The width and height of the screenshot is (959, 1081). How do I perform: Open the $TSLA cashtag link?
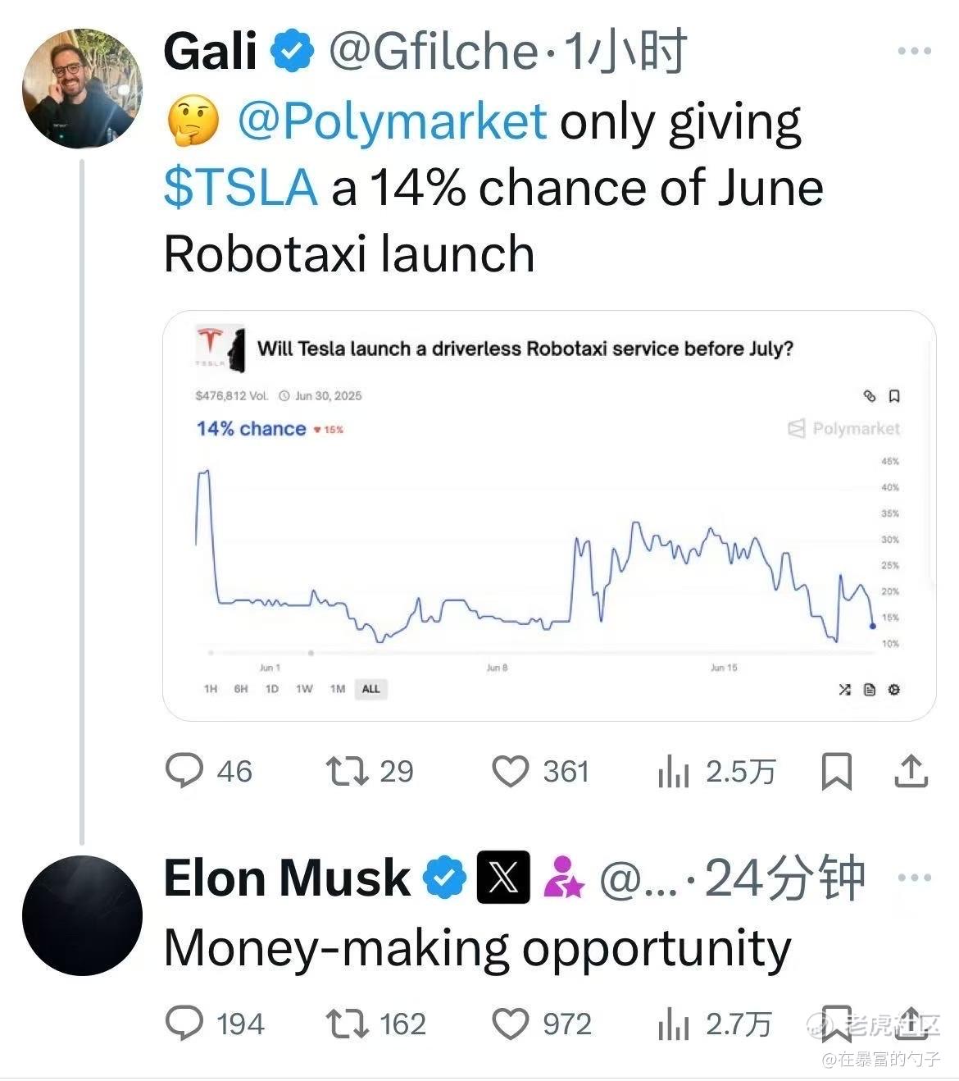240,187
